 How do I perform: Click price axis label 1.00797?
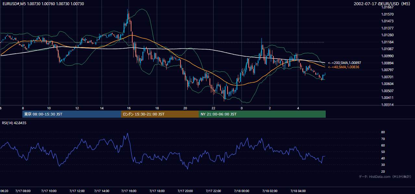(387, 70)
